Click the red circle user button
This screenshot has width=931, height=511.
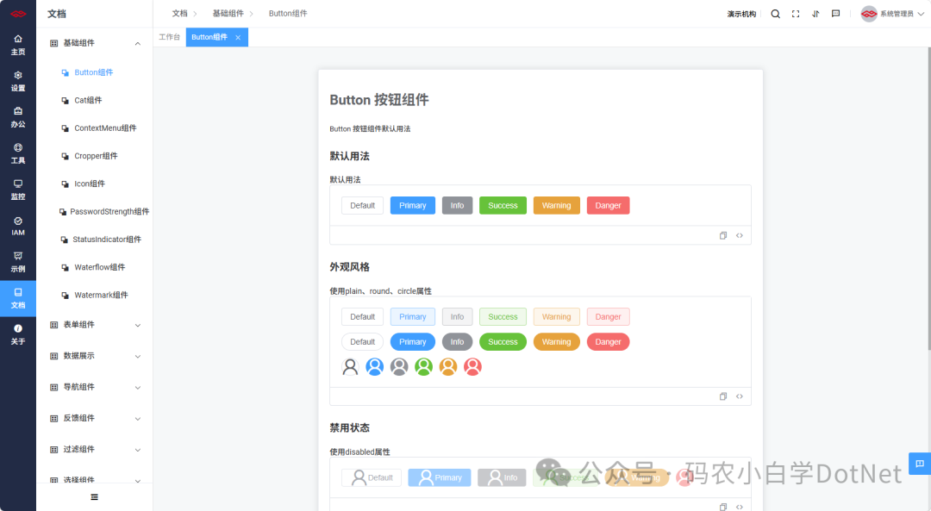click(472, 367)
